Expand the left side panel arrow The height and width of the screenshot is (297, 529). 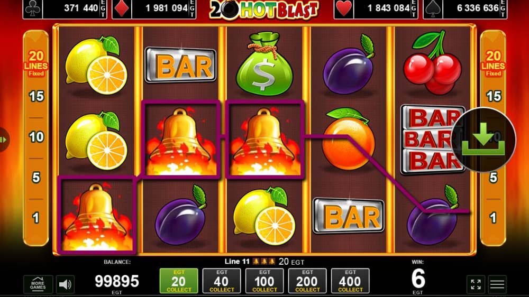(x=3, y=140)
